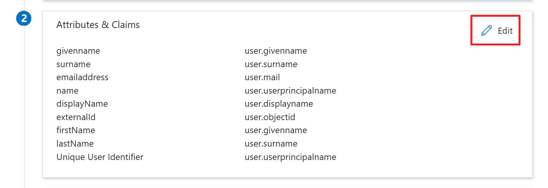The image size is (548, 188).
Task: Click the emailaddress claim name
Action: pos(82,78)
